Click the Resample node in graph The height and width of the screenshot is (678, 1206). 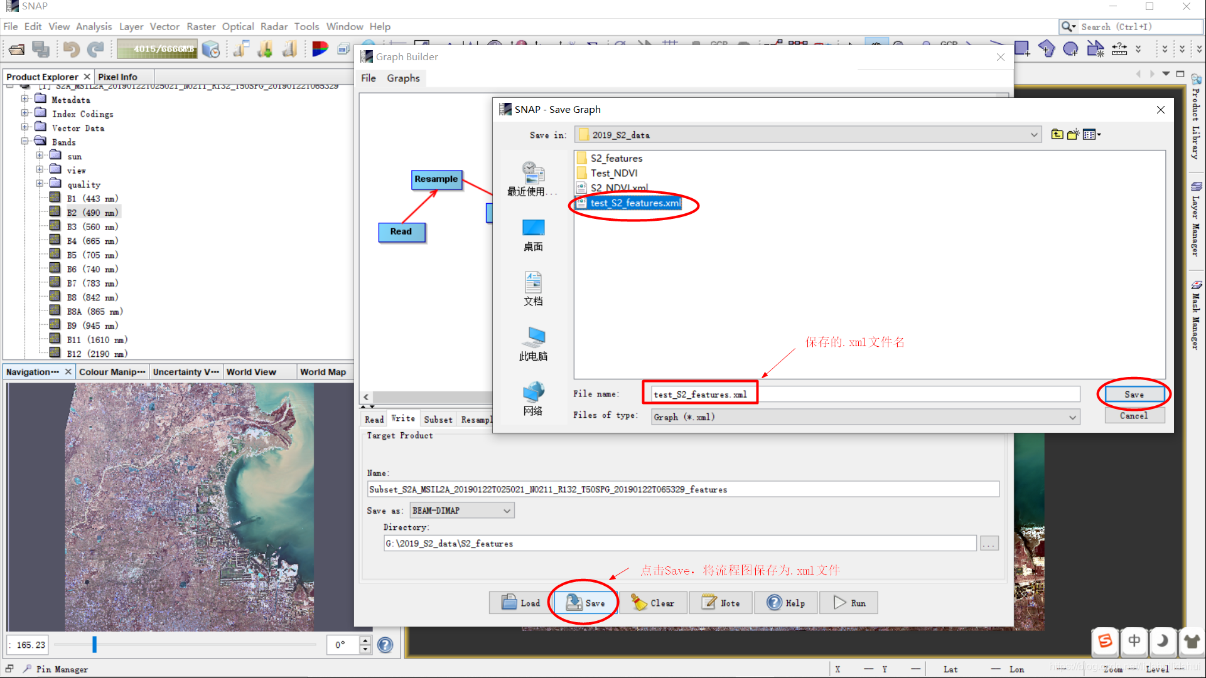click(x=436, y=179)
